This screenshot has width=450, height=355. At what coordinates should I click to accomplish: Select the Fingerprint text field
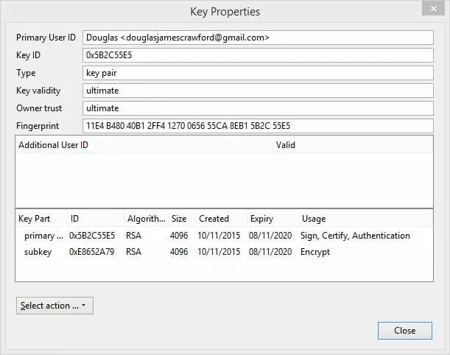[257, 126]
